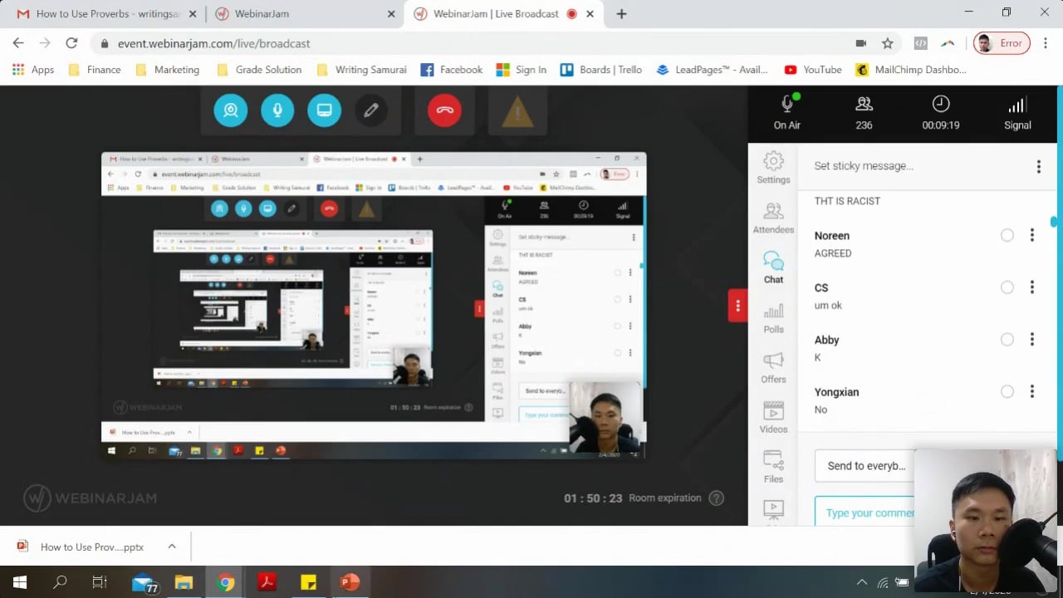
Task: Open the Offers panel
Action: click(x=773, y=369)
